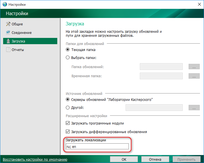Choose the Выбрать папки radio option
Screen dimensions: 204x163
tap(68, 58)
